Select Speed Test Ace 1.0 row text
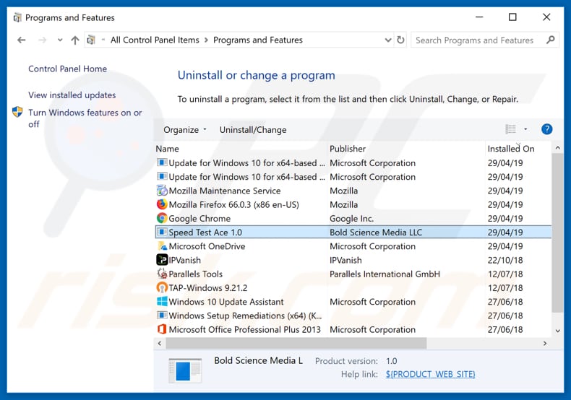This screenshot has width=571, height=400. 205,232
